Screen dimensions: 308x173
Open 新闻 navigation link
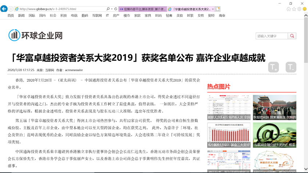21,16
